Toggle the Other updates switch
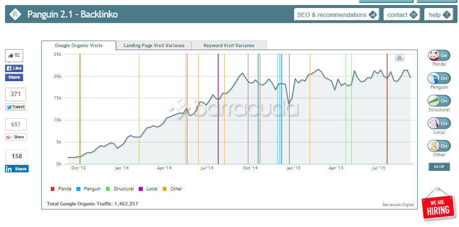This screenshot has width=459, height=227. point(439,146)
